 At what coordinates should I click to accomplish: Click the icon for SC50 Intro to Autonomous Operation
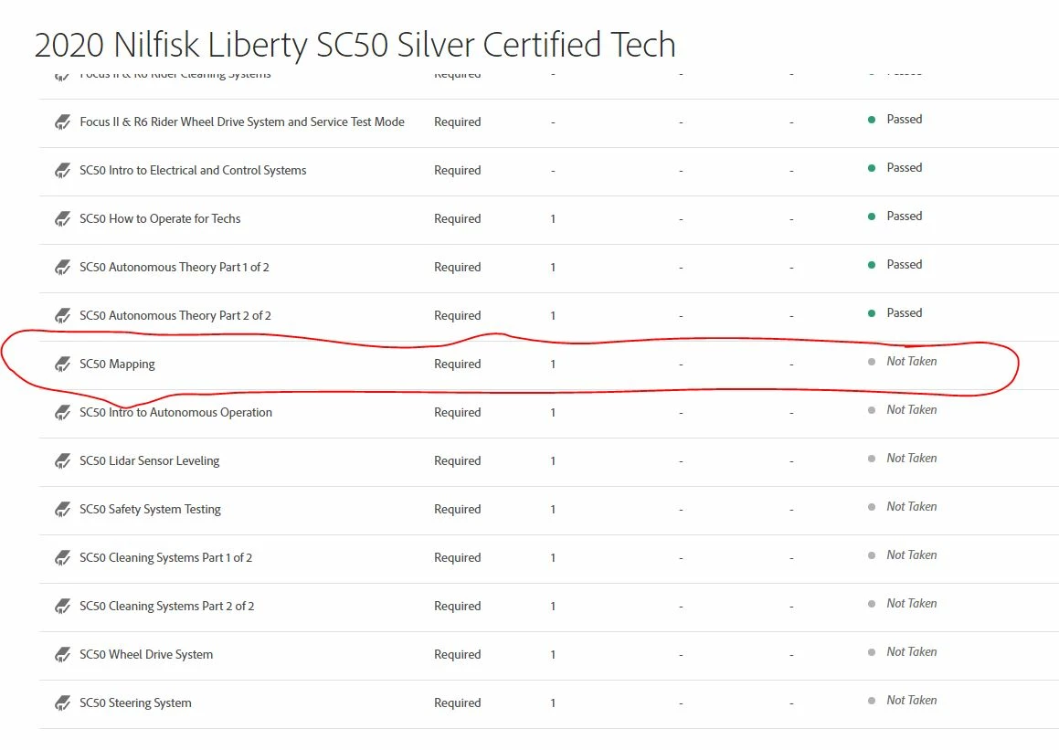coord(62,413)
